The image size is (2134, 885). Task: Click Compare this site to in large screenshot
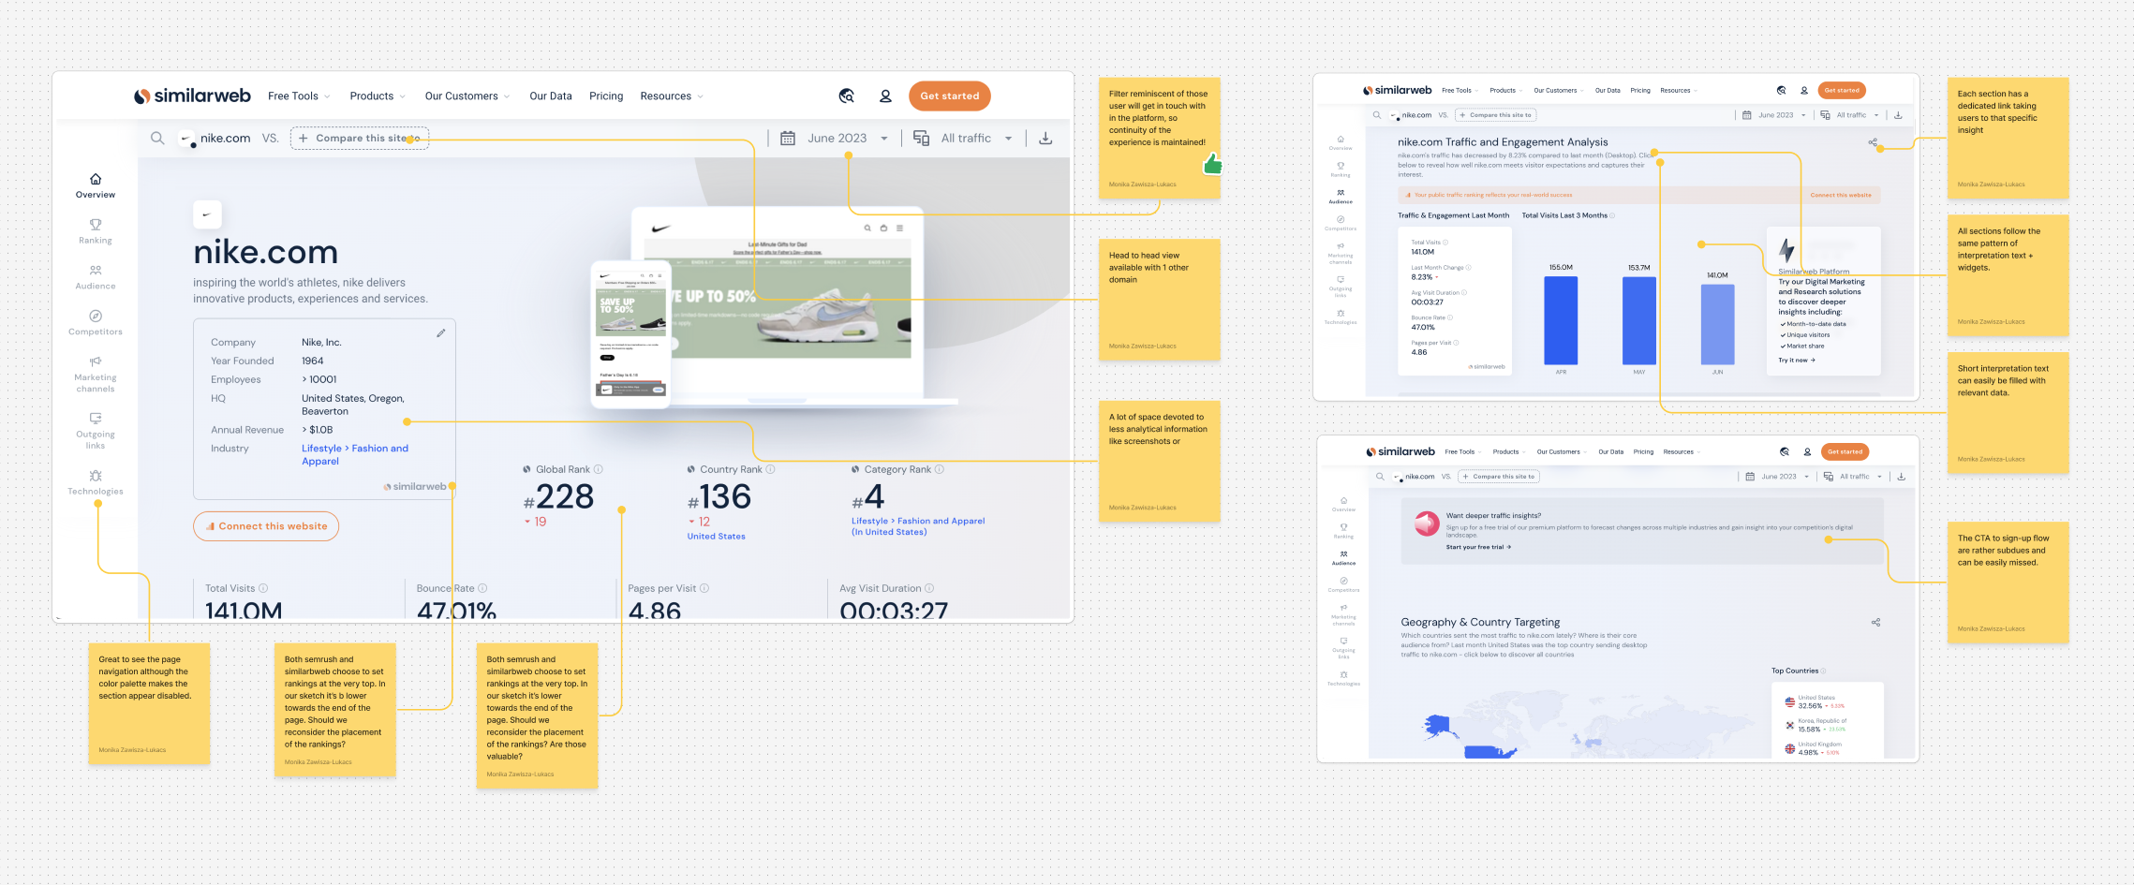tap(360, 139)
